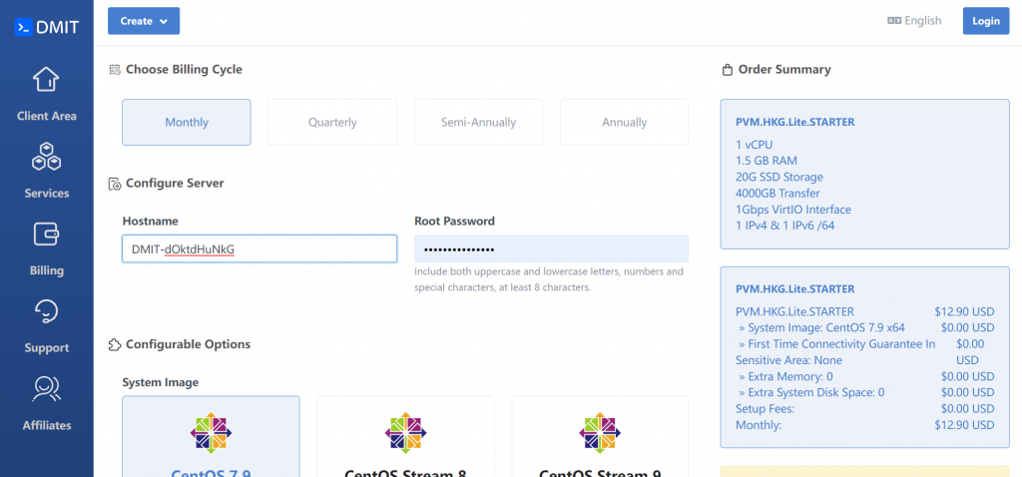Click the CentOS Stream 8 logo
Viewport: 1022px width, 477px height.
click(405, 433)
